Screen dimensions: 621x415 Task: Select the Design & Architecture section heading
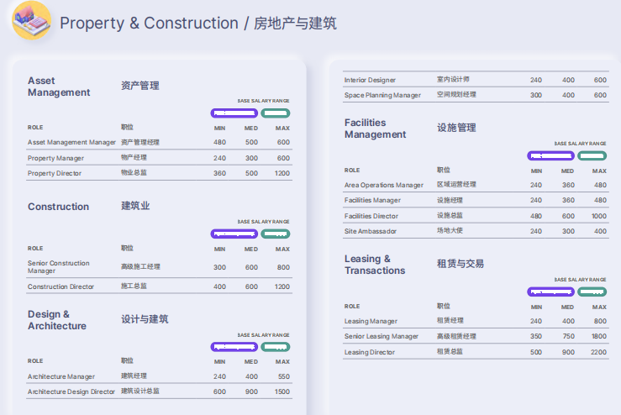(x=56, y=320)
